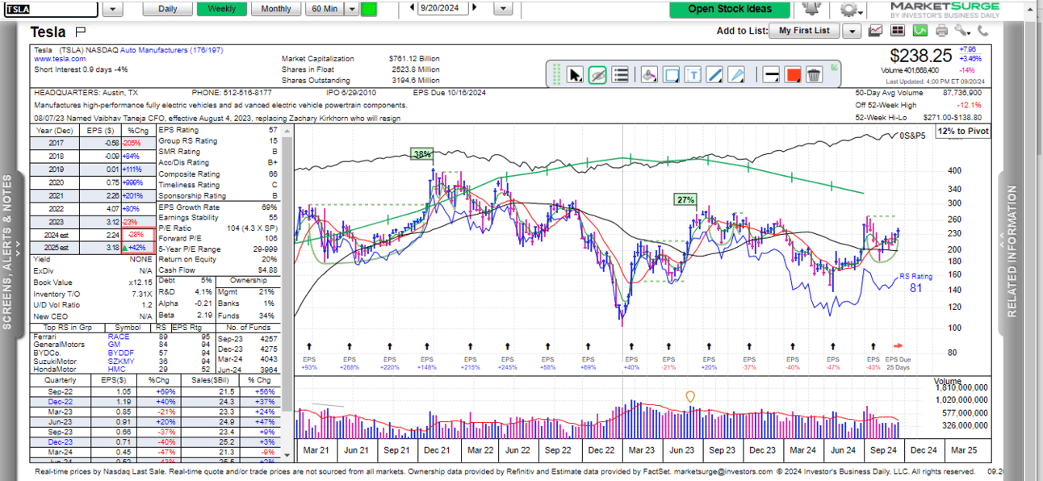The image size is (1043, 481).
Task: Open wrench tools menu
Action: [x=961, y=31]
